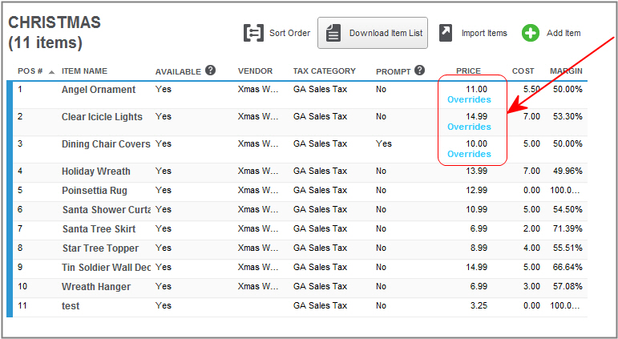The height and width of the screenshot is (339, 618).
Task: Open the help icon next to PROMPT
Action: 420,71
